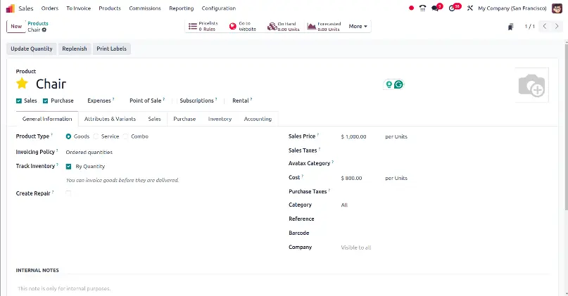Open the user avatar menu
This screenshot has height=296, width=568.
[x=557, y=8]
